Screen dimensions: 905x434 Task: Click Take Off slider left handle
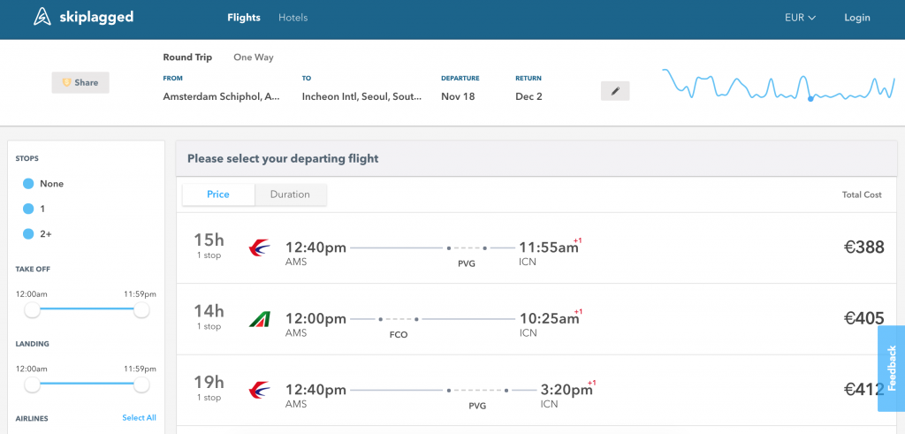(33, 310)
